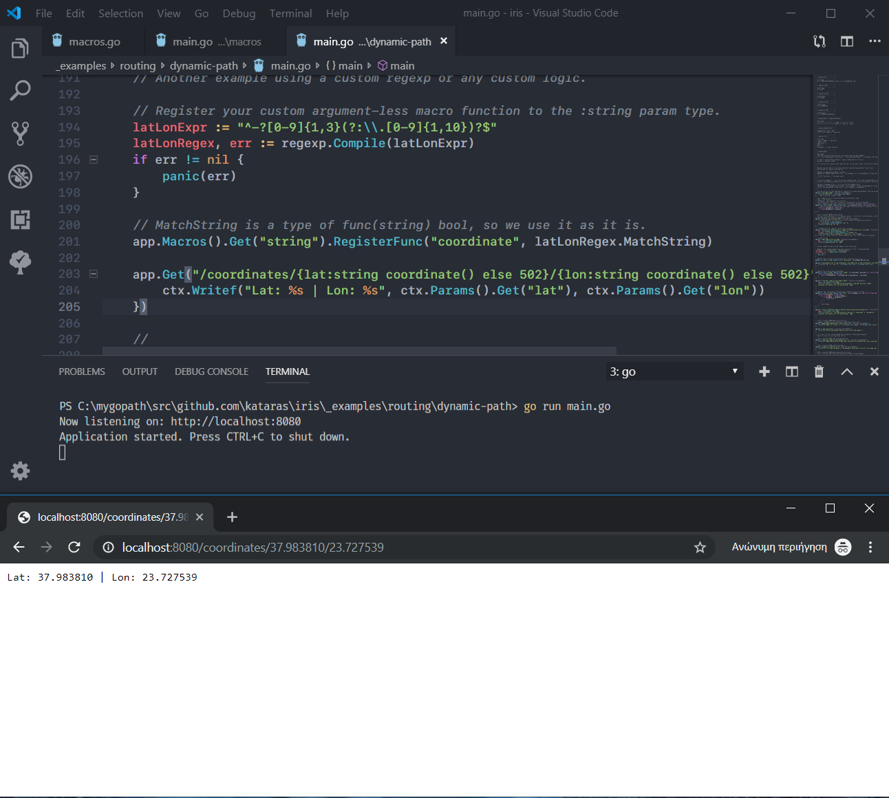This screenshot has height=798, width=889.
Task: Go back in the browser
Action: [x=19, y=547]
